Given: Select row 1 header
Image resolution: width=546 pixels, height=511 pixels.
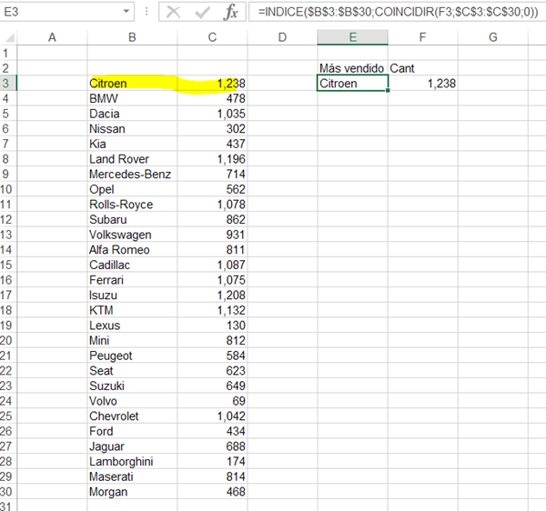Looking at the screenshot, I should (x=7, y=53).
